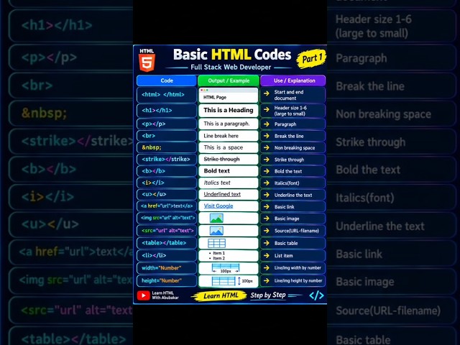This screenshot has width=460, height=345.
Task: Click the Underlined text example cell
Action: point(229,195)
